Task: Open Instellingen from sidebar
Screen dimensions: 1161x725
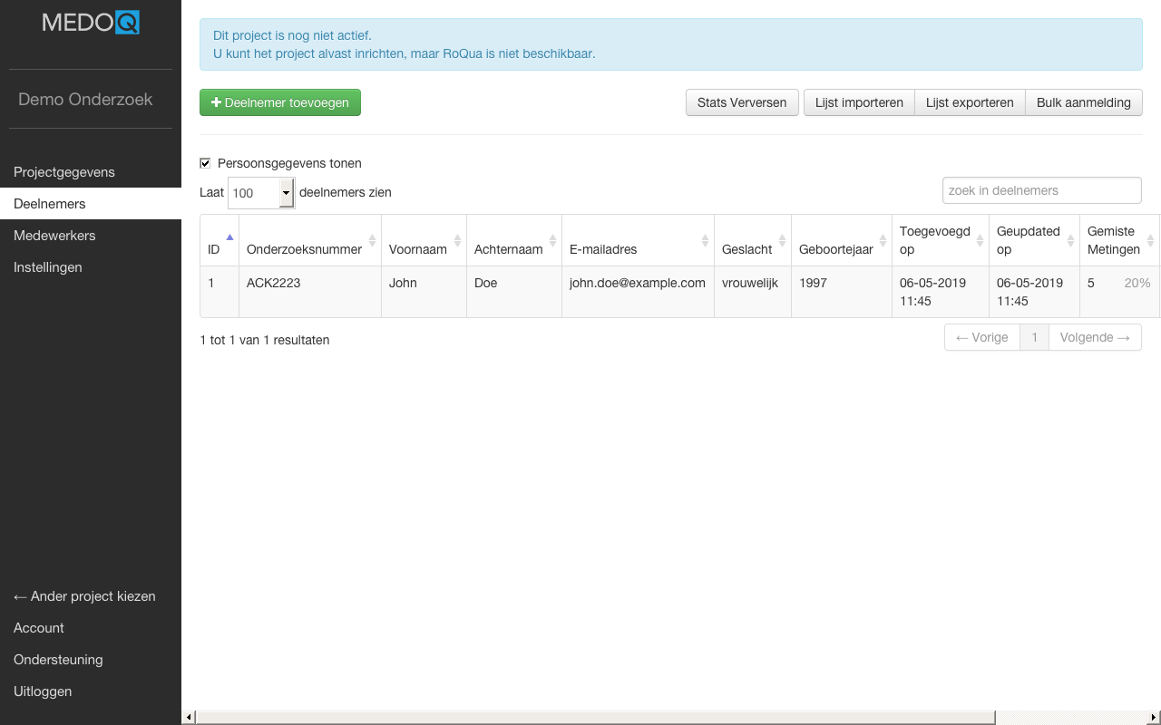Action: (x=48, y=267)
